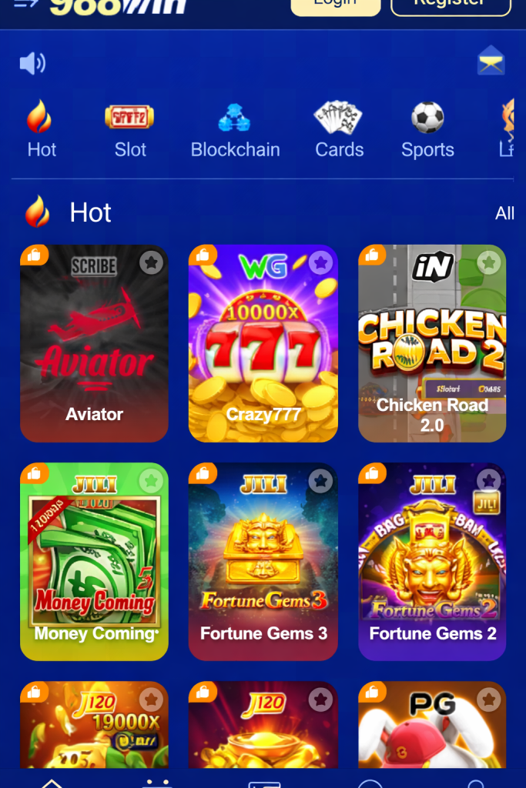Click the Register button

coord(451,5)
